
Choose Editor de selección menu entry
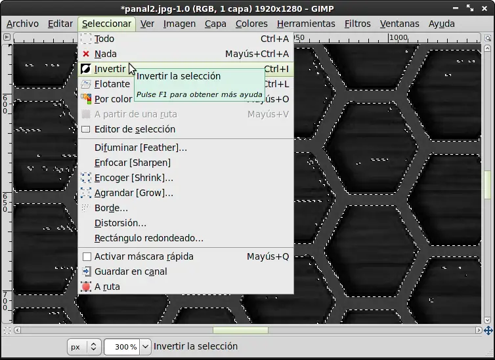(x=186, y=129)
